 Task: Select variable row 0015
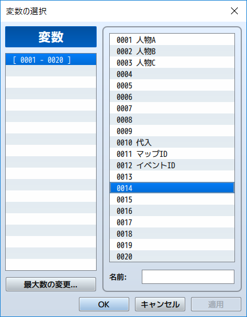[x=172, y=200]
